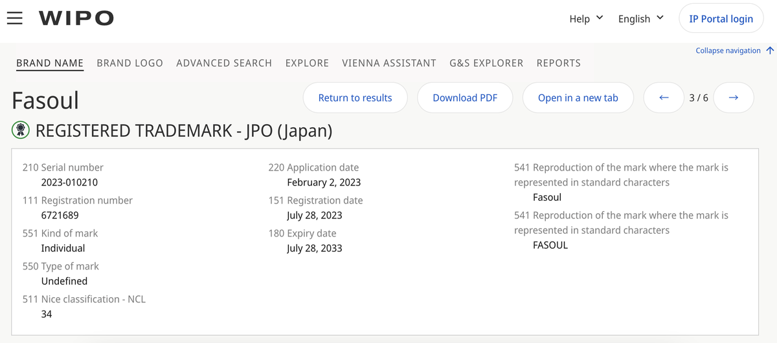Image resolution: width=777 pixels, height=343 pixels.
Task: Click the REGISTERED TRADEMARK - JPO (Japan) heading
Action: (x=184, y=130)
